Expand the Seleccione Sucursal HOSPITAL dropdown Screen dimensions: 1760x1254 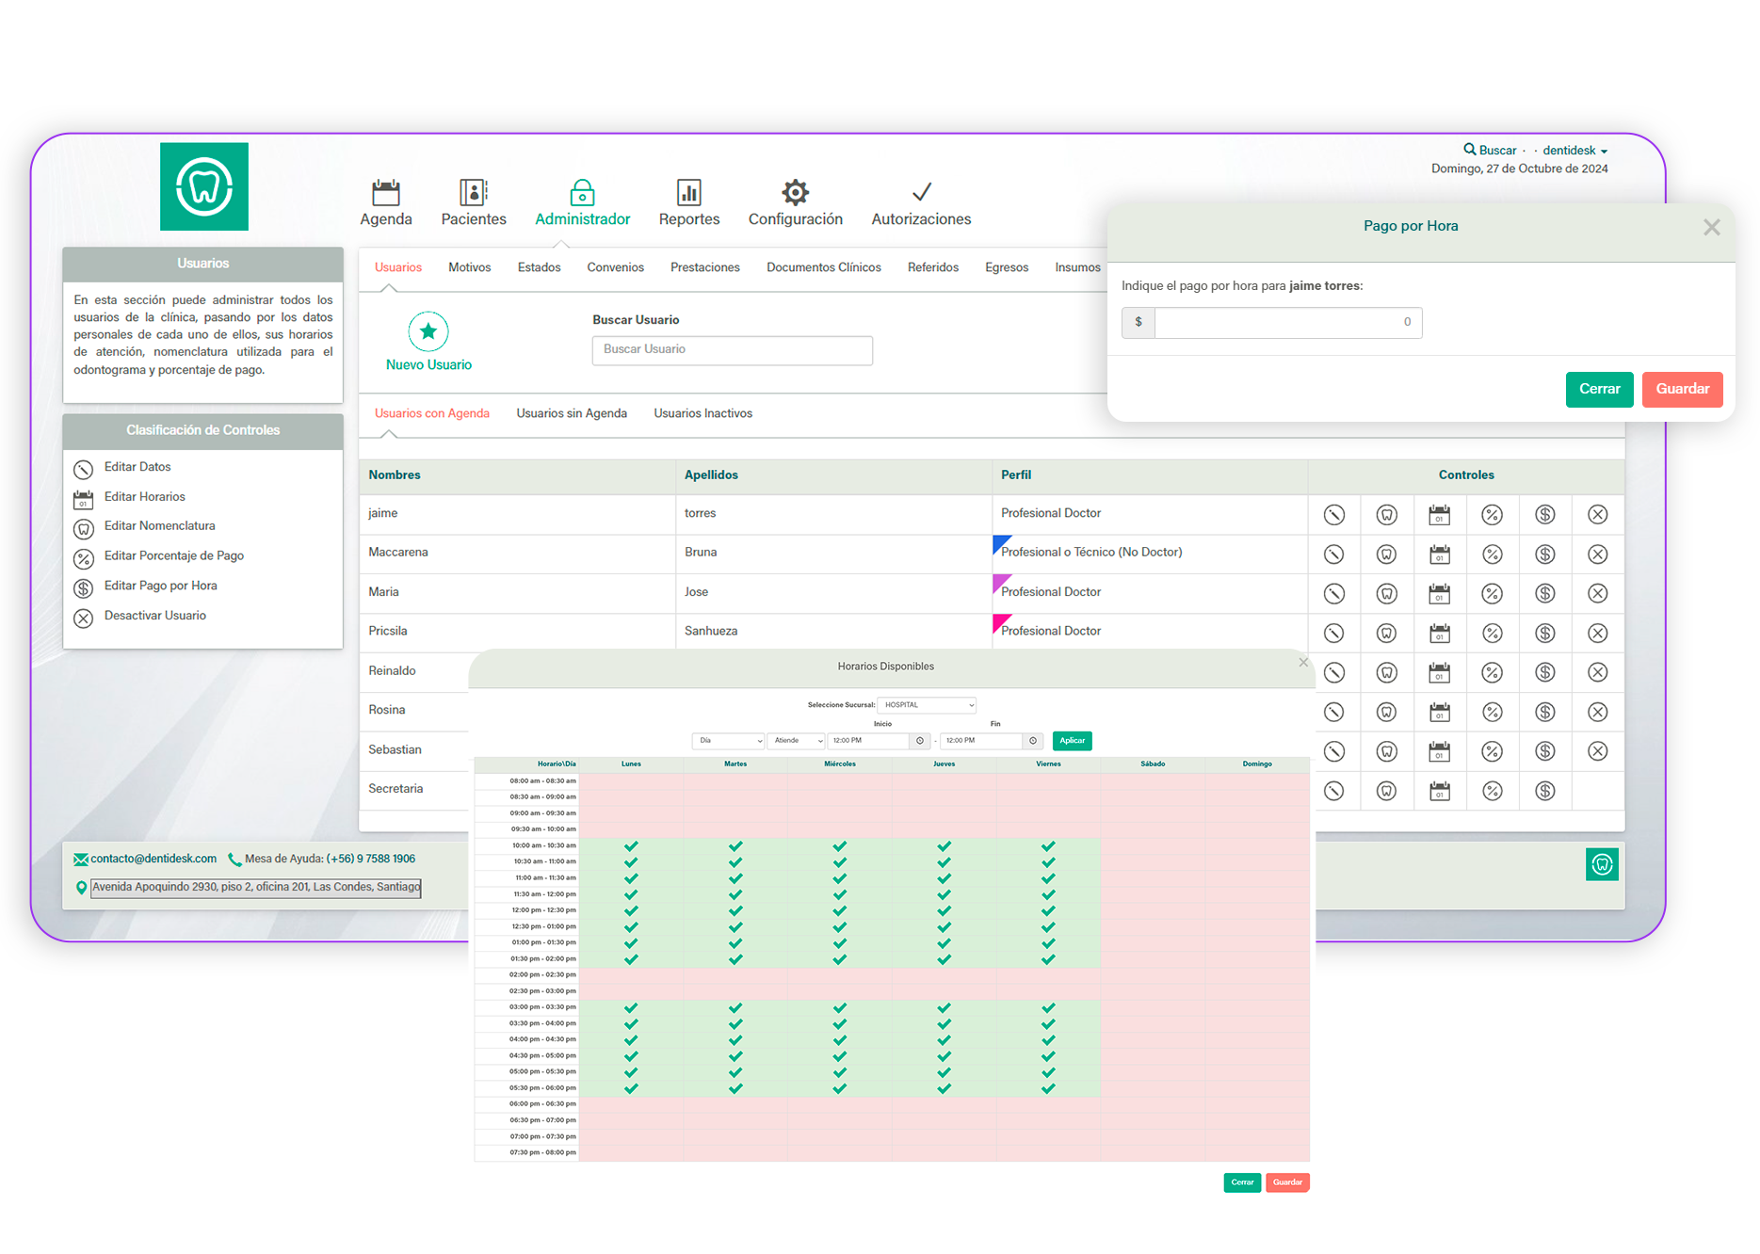point(927,705)
